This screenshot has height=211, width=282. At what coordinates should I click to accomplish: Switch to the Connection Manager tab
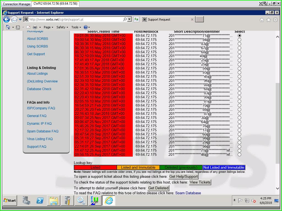17,4
